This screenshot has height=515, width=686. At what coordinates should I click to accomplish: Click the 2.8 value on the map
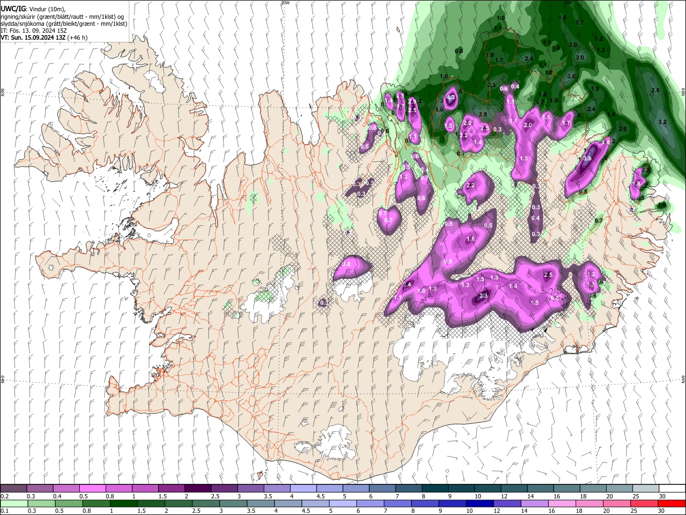[x=482, y=114]
